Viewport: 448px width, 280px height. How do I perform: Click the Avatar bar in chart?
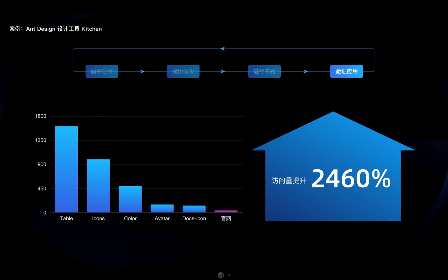click(x=162, y=208)
